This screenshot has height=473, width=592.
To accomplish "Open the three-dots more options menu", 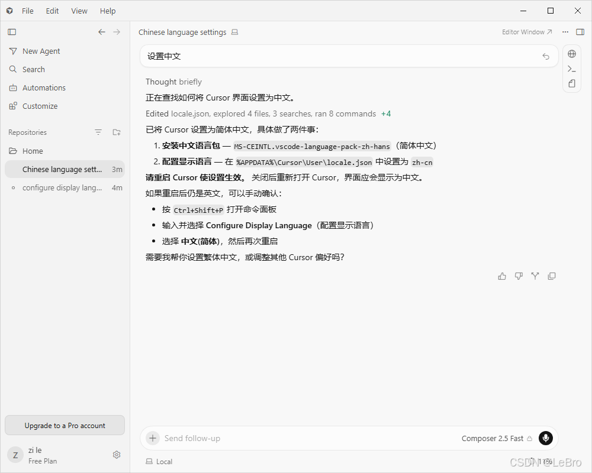I will [565, 32].
